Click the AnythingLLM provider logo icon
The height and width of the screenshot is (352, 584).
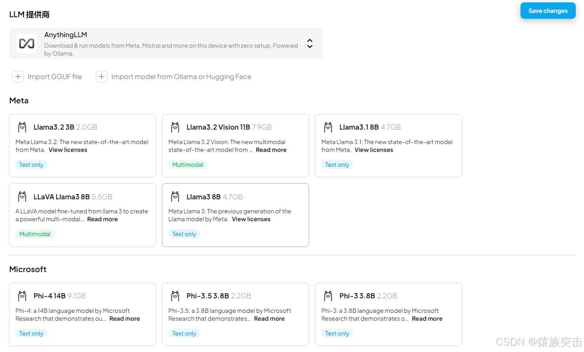27,43
